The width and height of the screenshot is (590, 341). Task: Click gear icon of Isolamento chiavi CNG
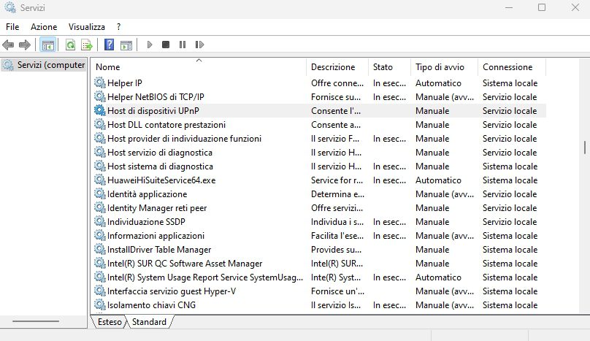coord(100,305)
